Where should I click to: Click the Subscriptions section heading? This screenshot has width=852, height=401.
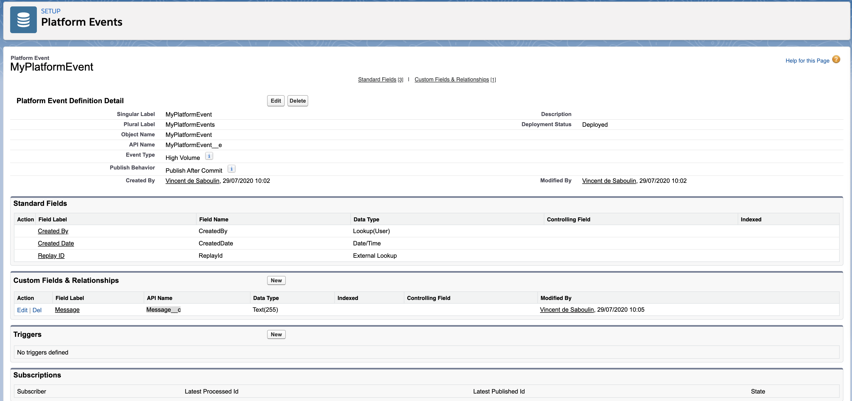(37, 375)
